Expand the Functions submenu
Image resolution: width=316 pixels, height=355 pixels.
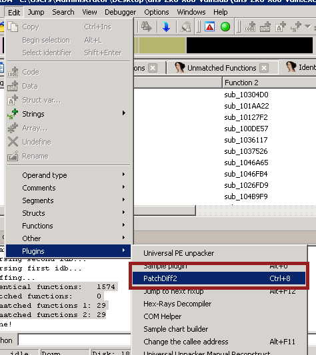68,226
